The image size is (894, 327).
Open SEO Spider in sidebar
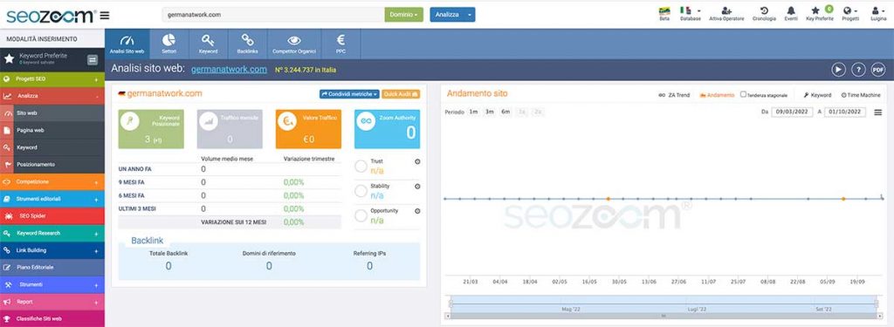[52, 216]
